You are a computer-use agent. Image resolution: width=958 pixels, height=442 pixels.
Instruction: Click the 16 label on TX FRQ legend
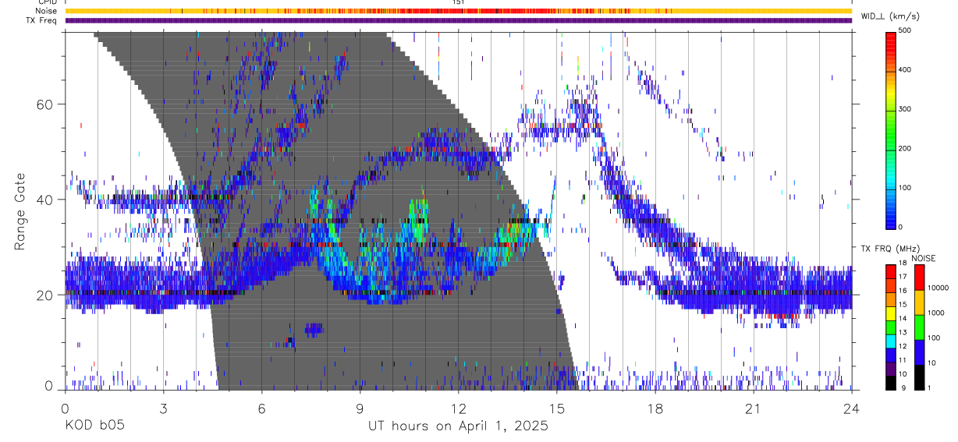(904, 292)
